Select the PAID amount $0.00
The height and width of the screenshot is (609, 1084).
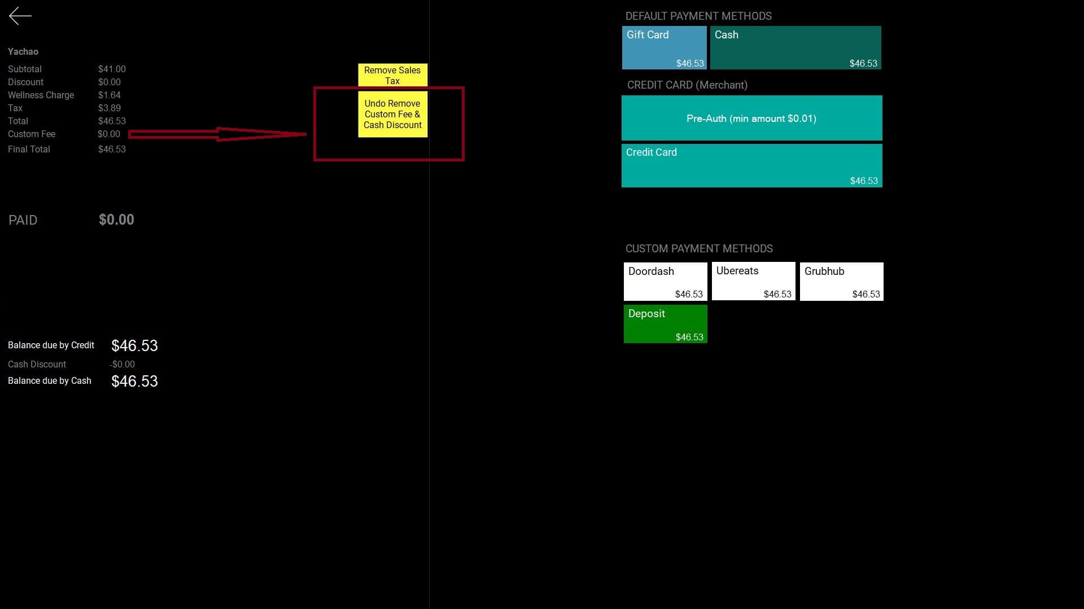click(116, 220)
